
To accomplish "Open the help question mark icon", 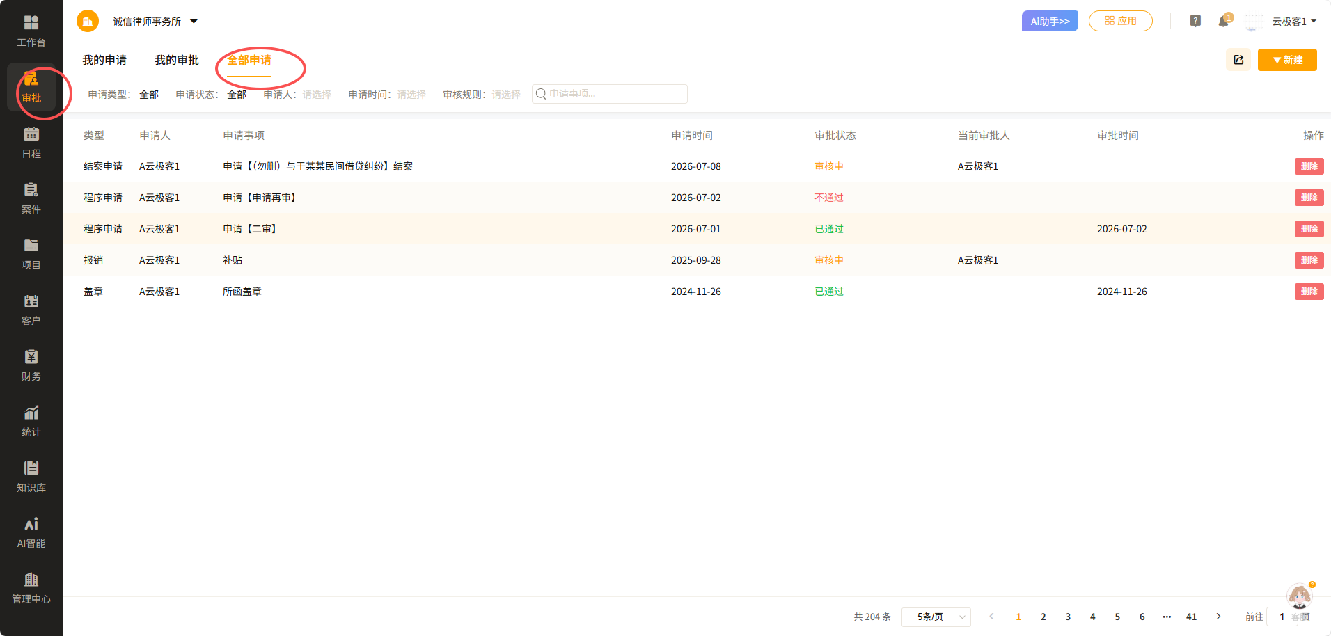I will [x=1195, y=22].
